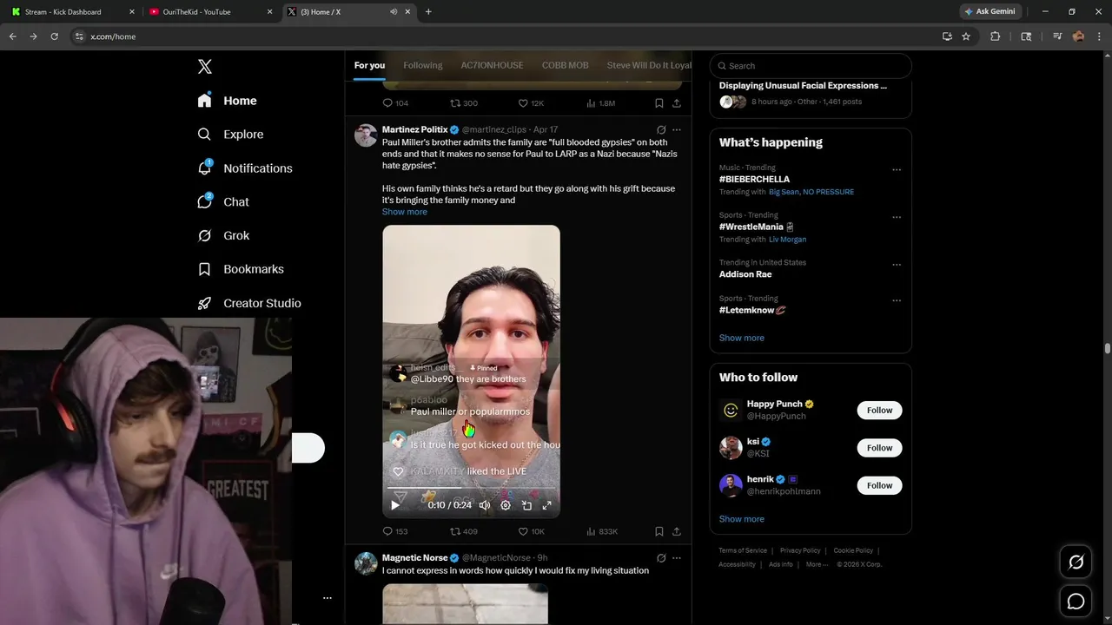Image resolution: width=1112 pixels, height=625 pixels.
Task: Show more under What's happening
Action: click(742, 338)
